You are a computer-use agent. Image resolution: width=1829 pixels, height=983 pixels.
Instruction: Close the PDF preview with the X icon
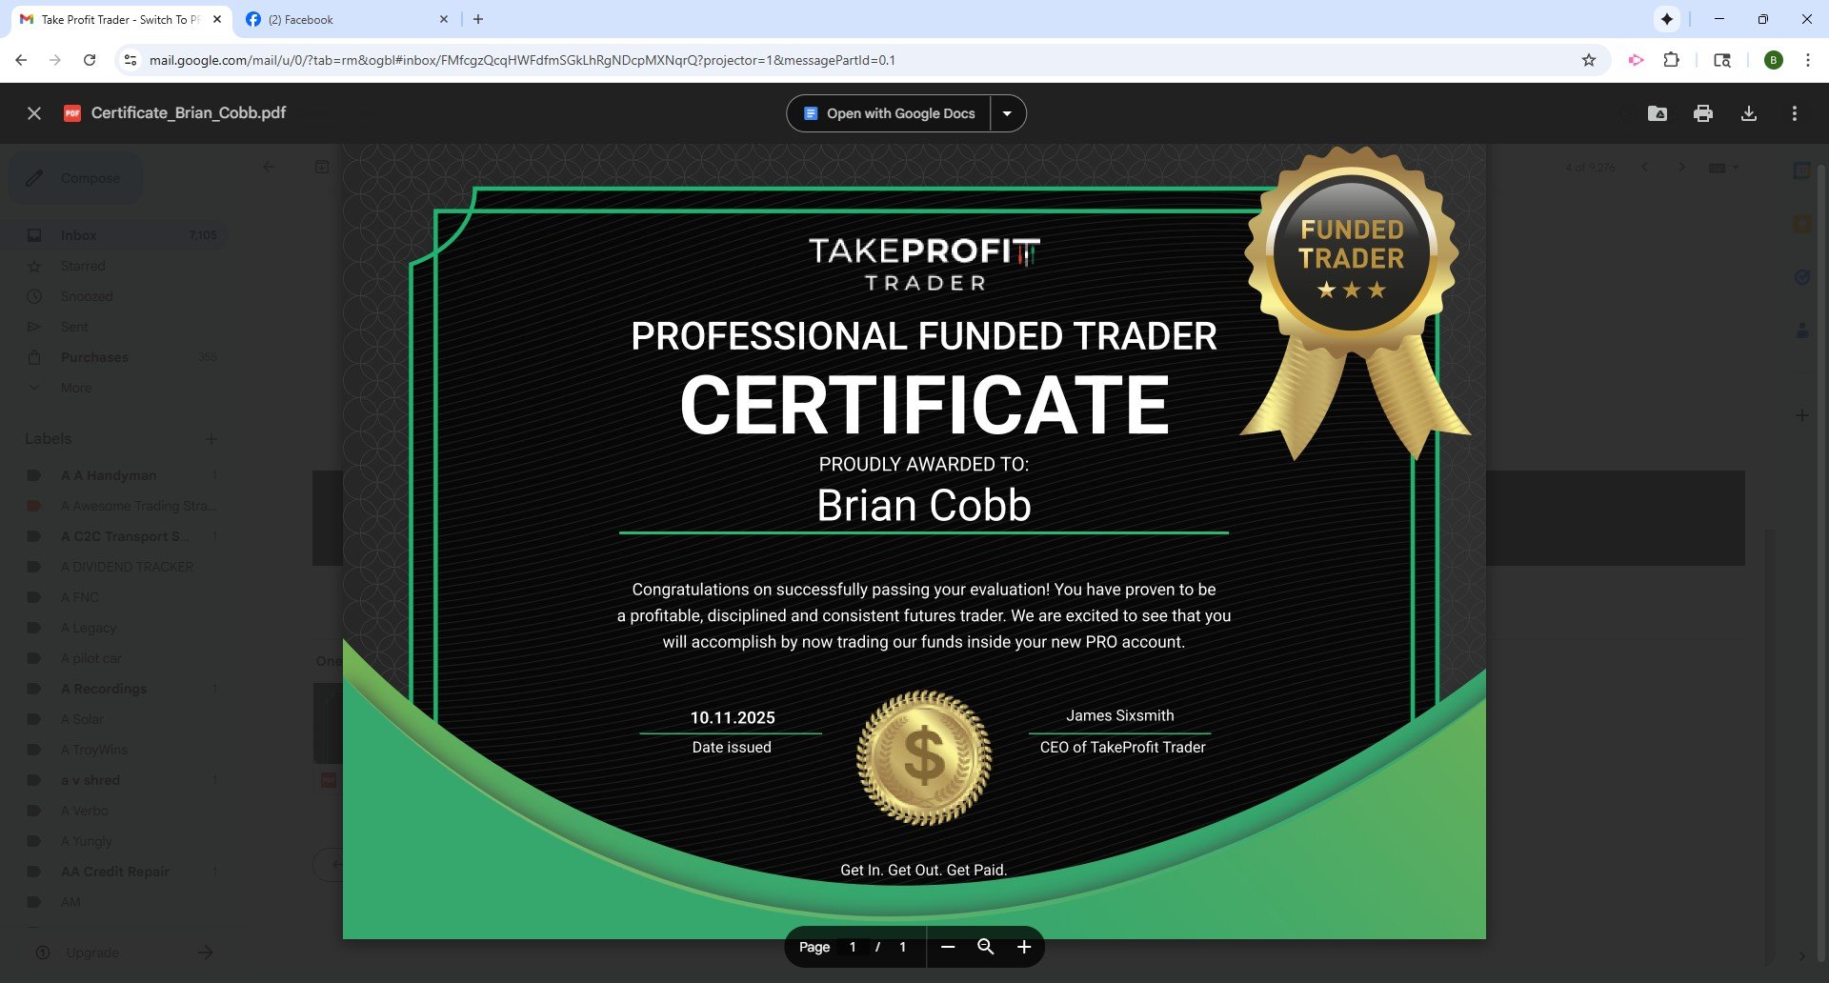(x=34, y=113)
